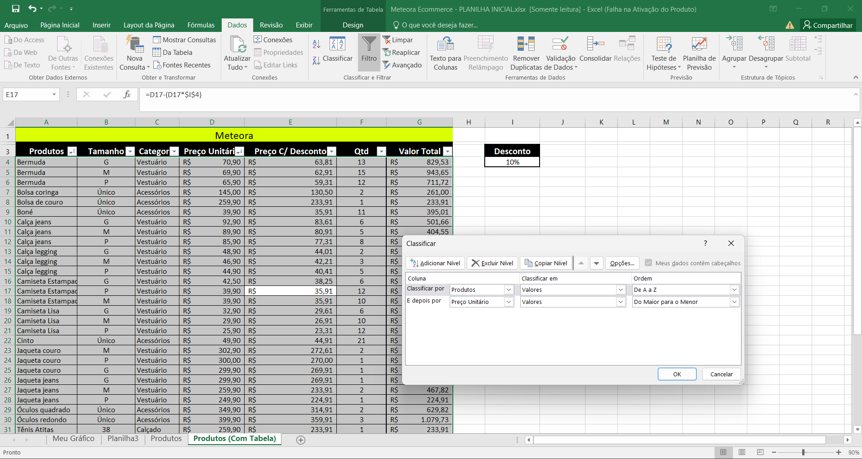Click Cancelar in Classificar dialog
Screen dimensions: 862x459
point(721,374)
